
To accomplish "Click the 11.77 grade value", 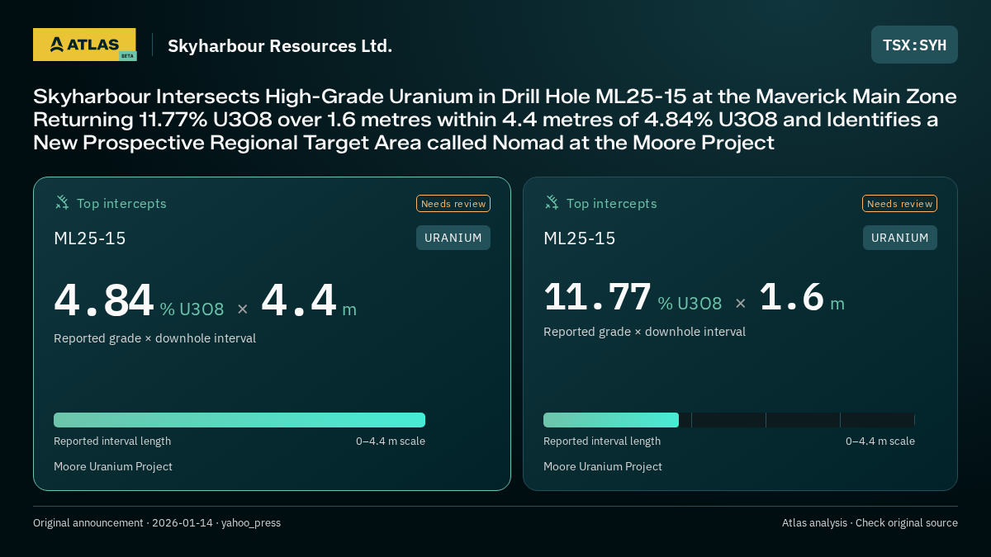I will 597,297.
